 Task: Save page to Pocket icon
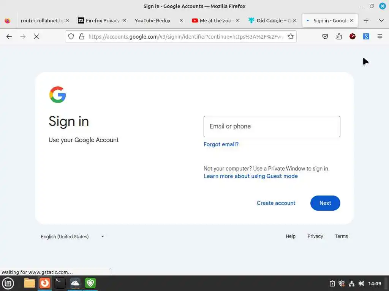[325, 37]
